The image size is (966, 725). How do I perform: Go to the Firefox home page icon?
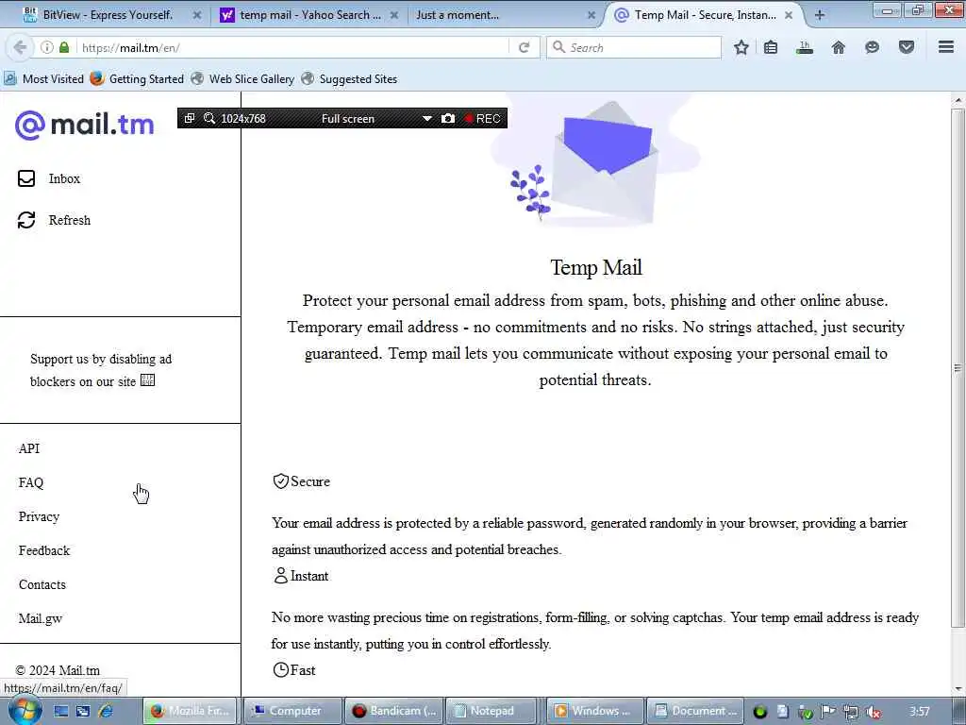(838, 47)
